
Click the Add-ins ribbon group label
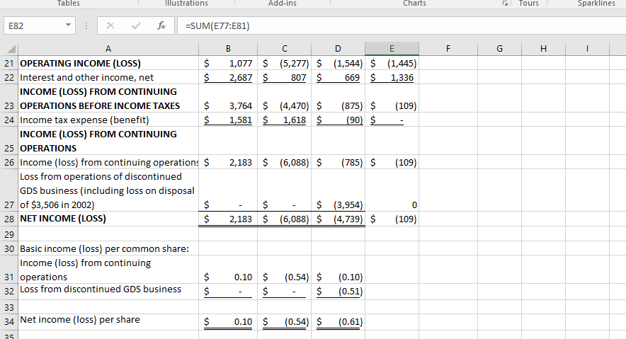(x=283, y=4)
